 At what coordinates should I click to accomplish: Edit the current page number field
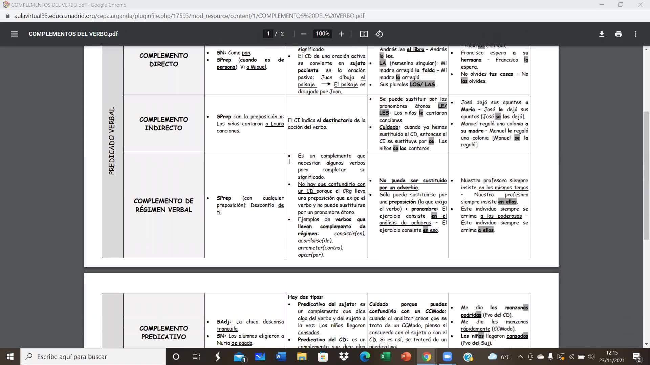[x=268, y=34]
